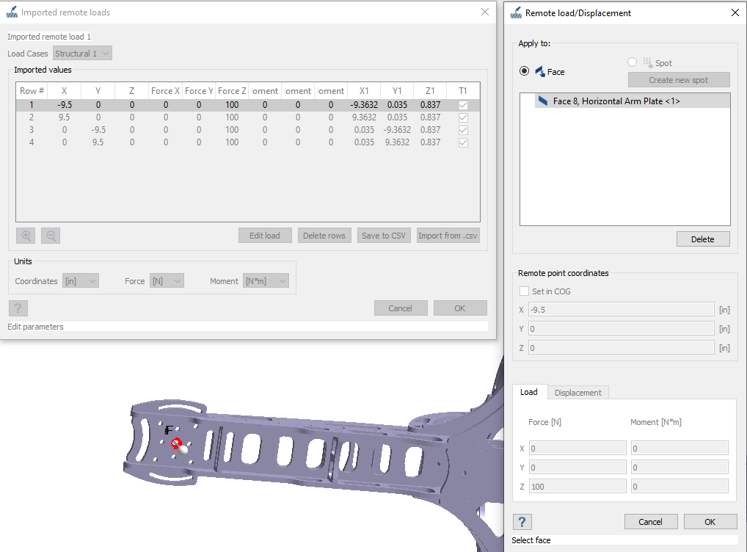
Task: Close the Imported remote loads dialog
Action: coord(484,12)
